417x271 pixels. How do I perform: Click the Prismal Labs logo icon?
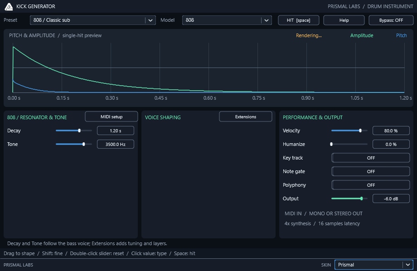click(x=9, y=6)
